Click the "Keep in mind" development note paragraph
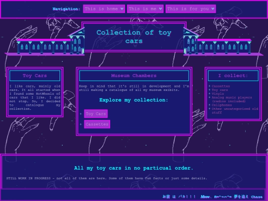This screenshot has height=201, width=268. point(134,88)
